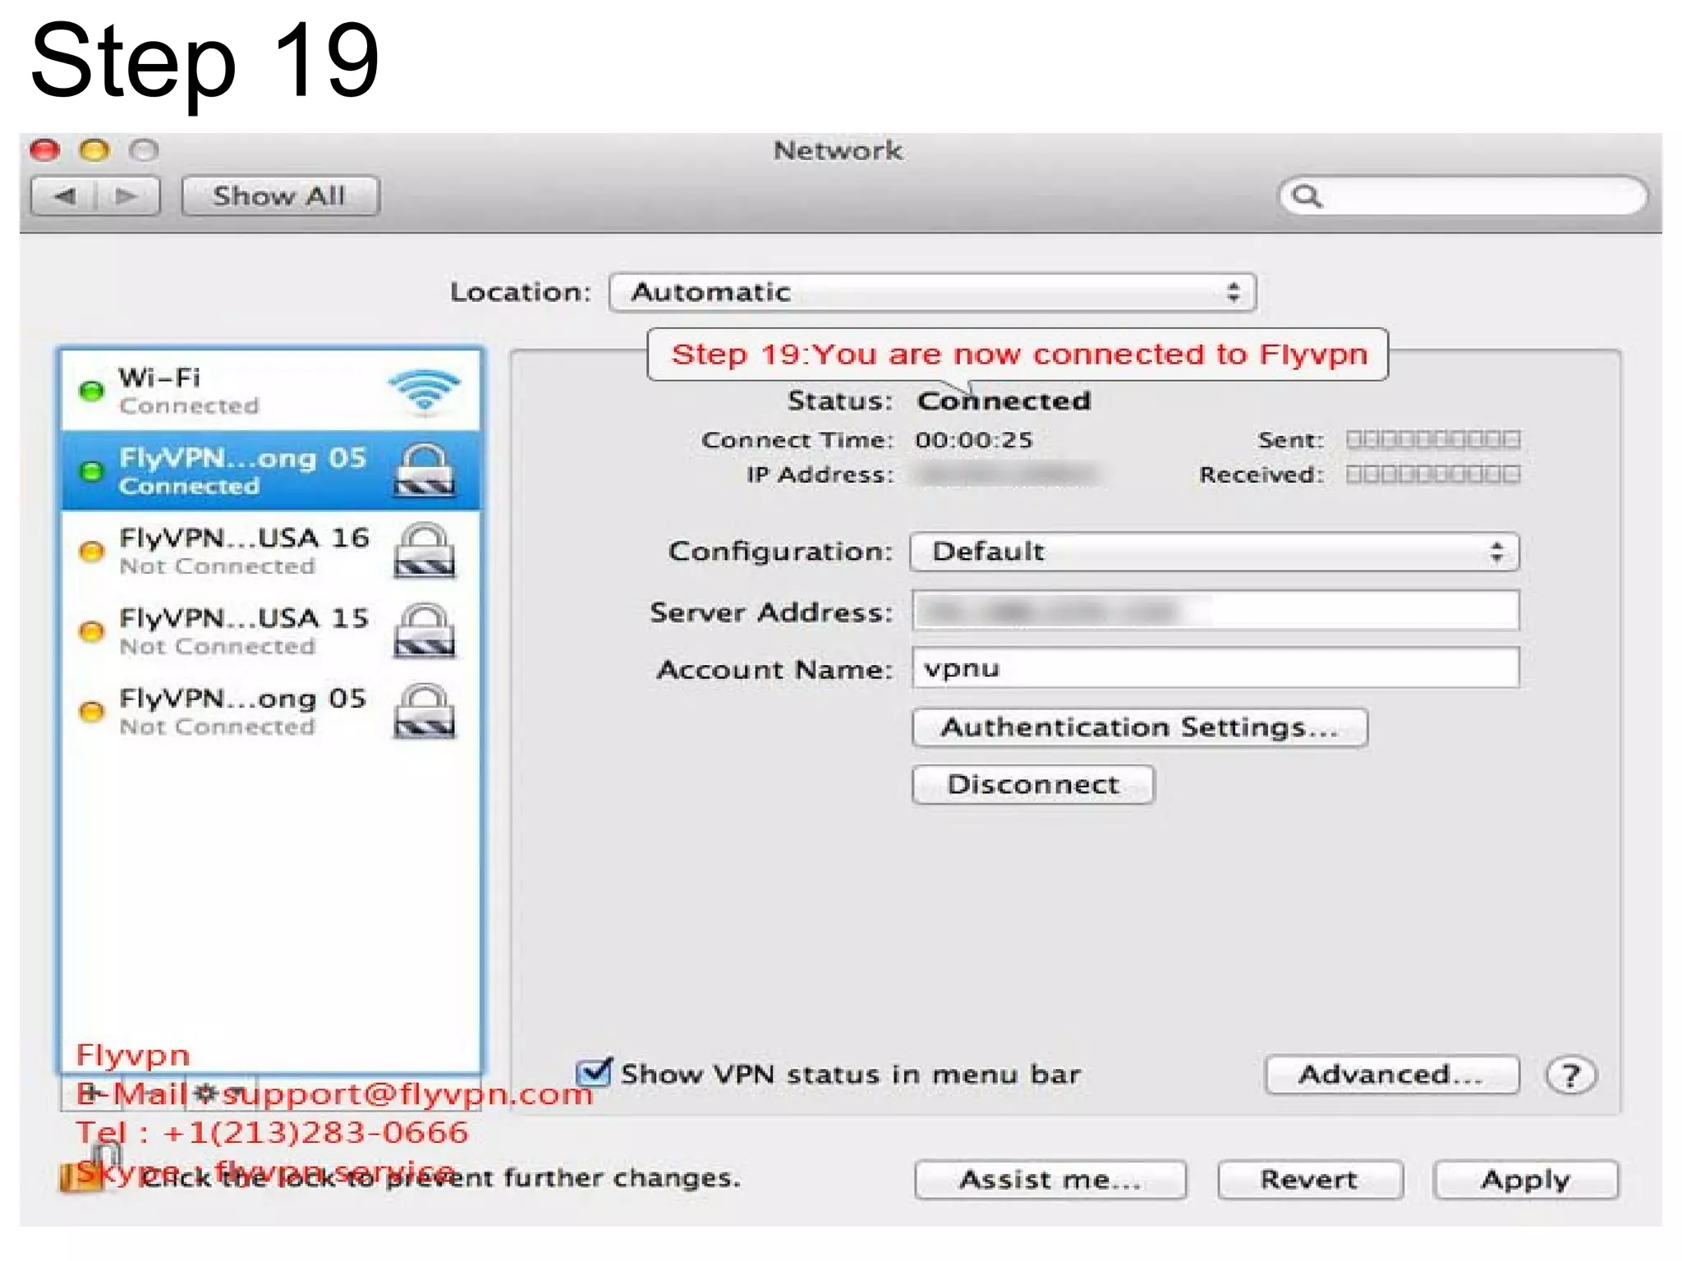Open the Location dropdown set to Automatic
Image resolution: width=1682 pixels, height=1261 pixels.
click(x=931, y=292)
